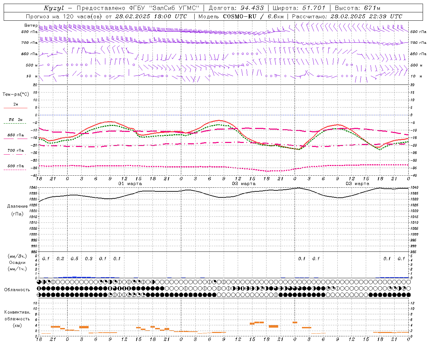Click the "700 гПа" temperature legend line sample
The image size is (428, 342).
point(15,154)
